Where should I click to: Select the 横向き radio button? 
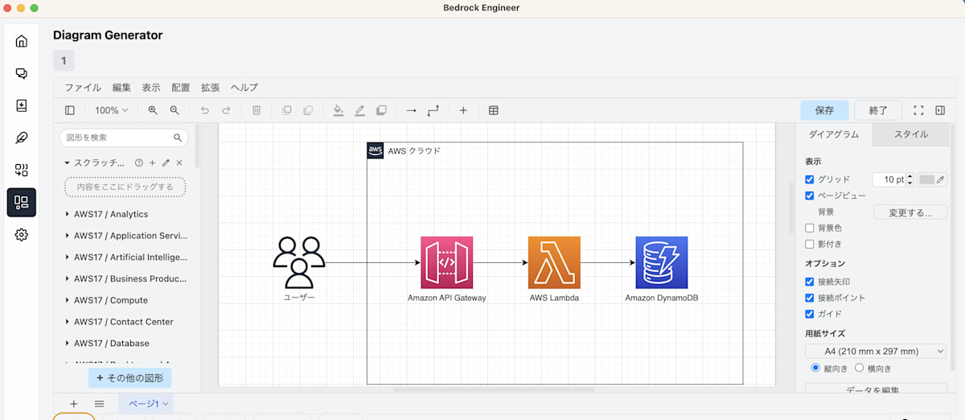[859, 368]
